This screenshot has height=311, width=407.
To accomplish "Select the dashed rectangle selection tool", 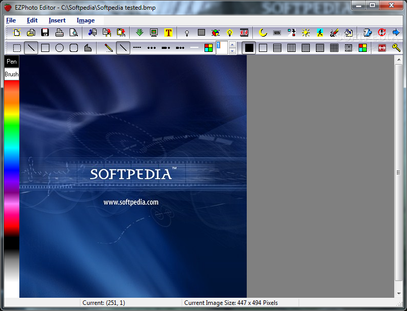I will (17, 48).
